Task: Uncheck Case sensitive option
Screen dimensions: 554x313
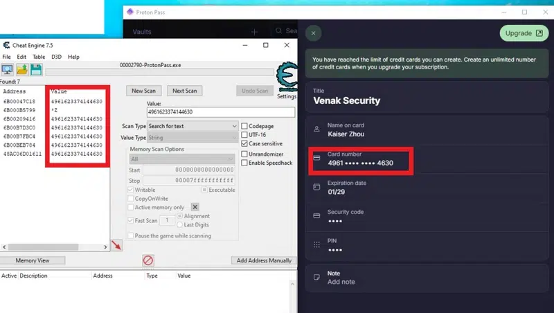Action: pyautogui.click(x=244, y=143)
